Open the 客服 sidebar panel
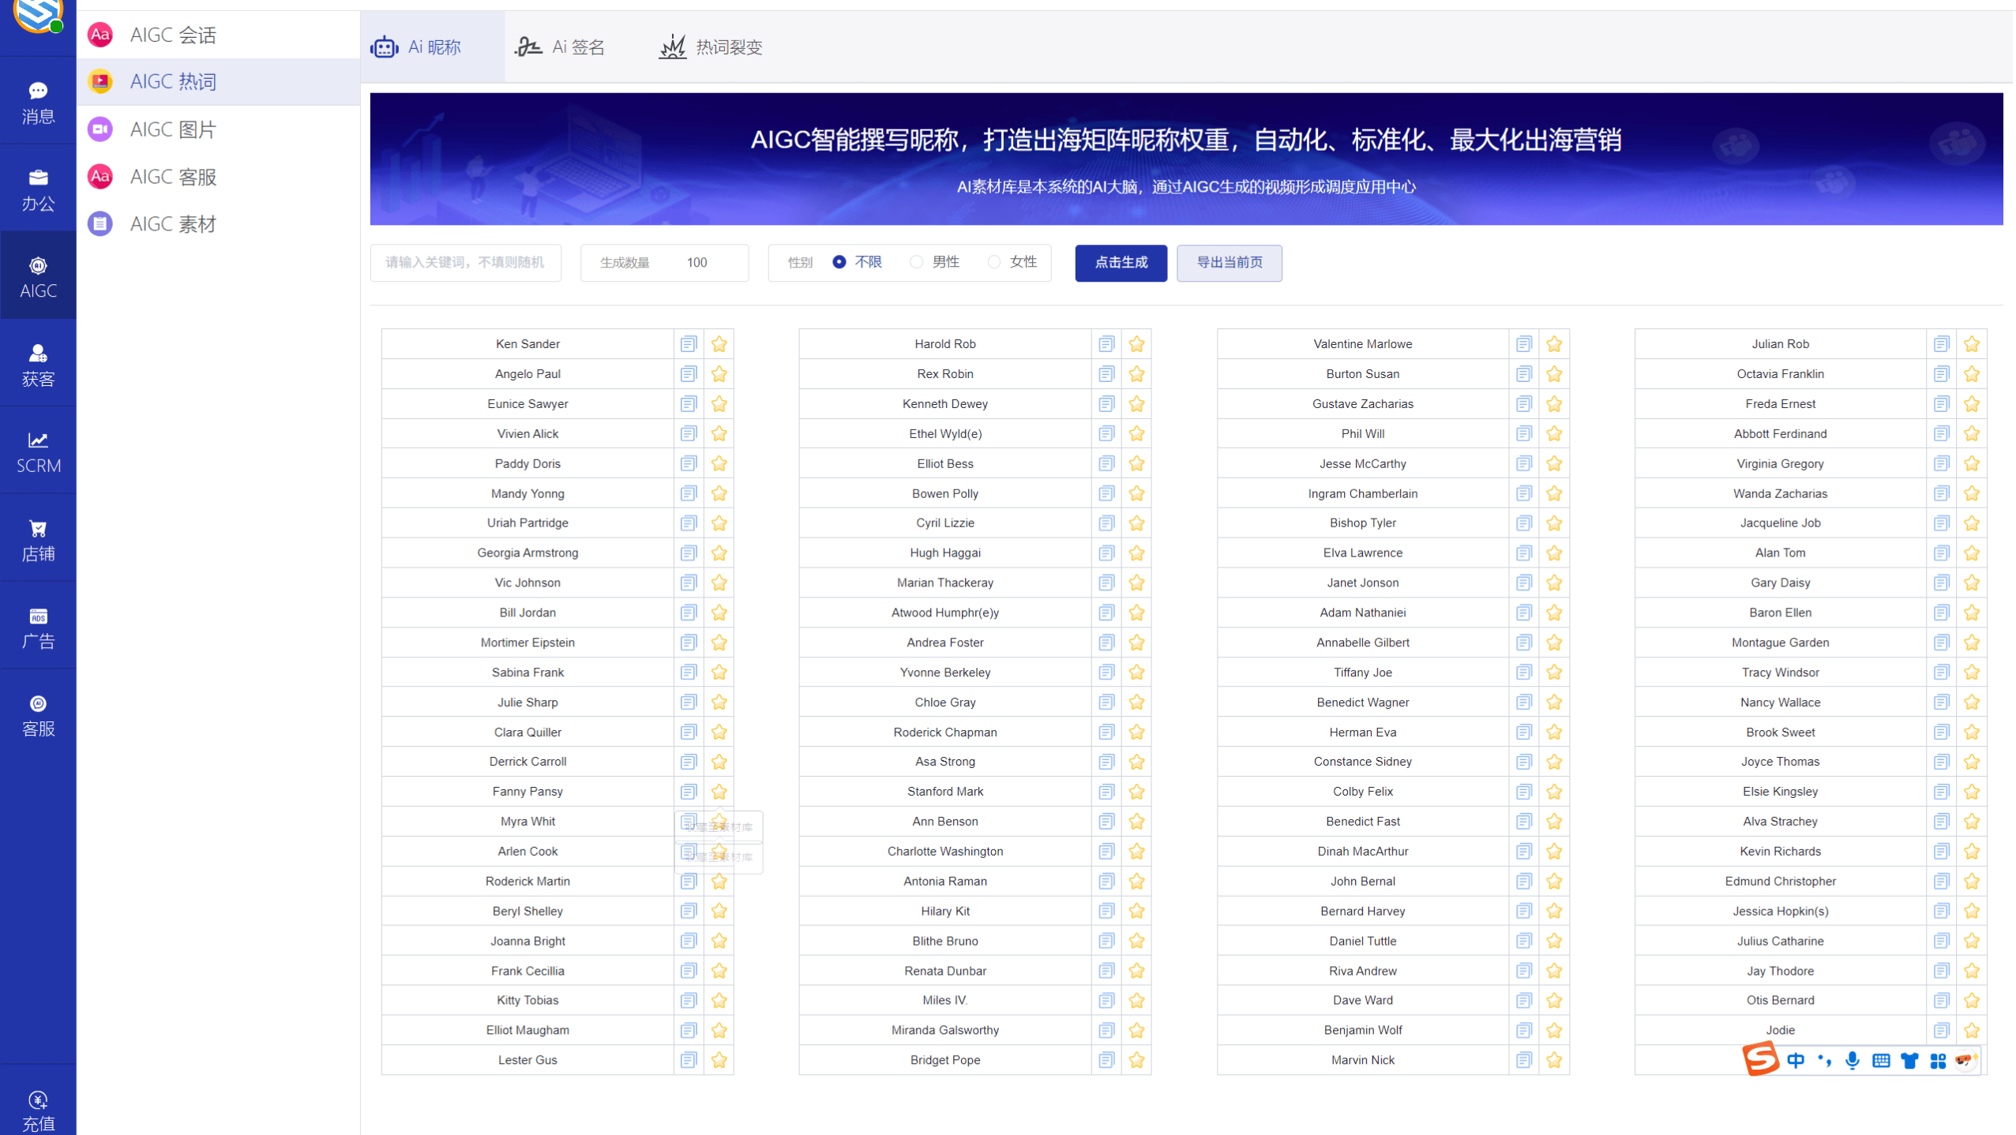The image size is (2016, 1135). pyautogui.click(x=37, y=714)
